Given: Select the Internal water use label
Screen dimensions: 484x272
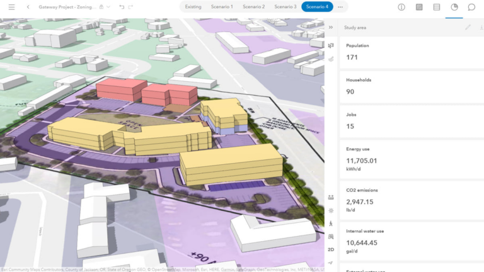Looking at the screenshot, I should 365,231.
